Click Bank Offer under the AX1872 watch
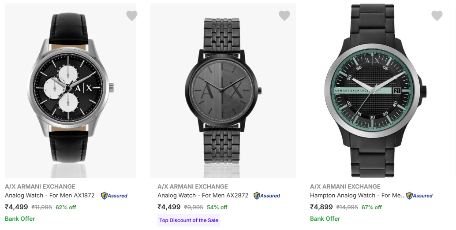 tap(20, 219)
